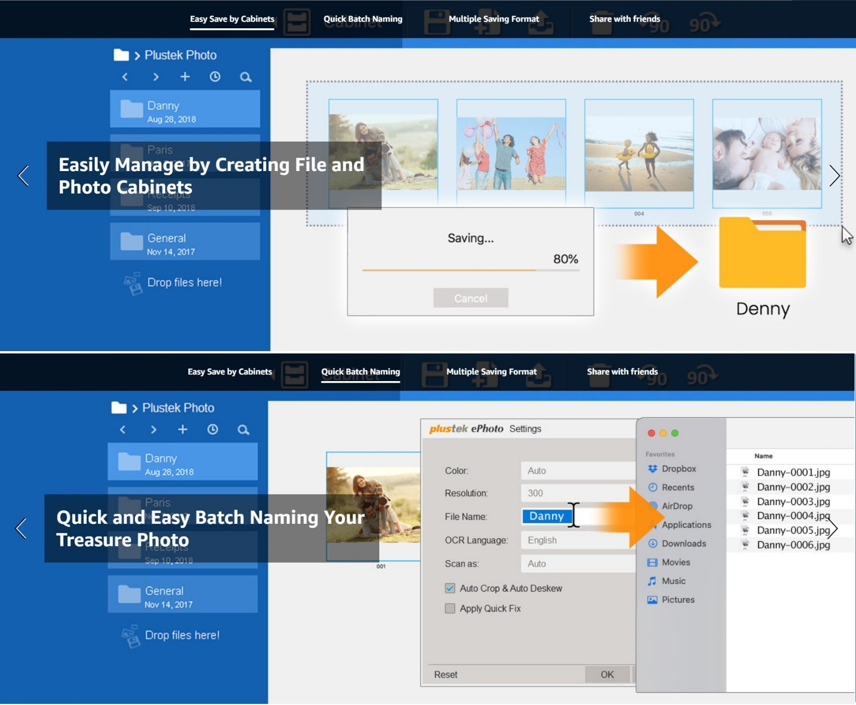Select Share with friends tab in the upper header

(625, 19)
